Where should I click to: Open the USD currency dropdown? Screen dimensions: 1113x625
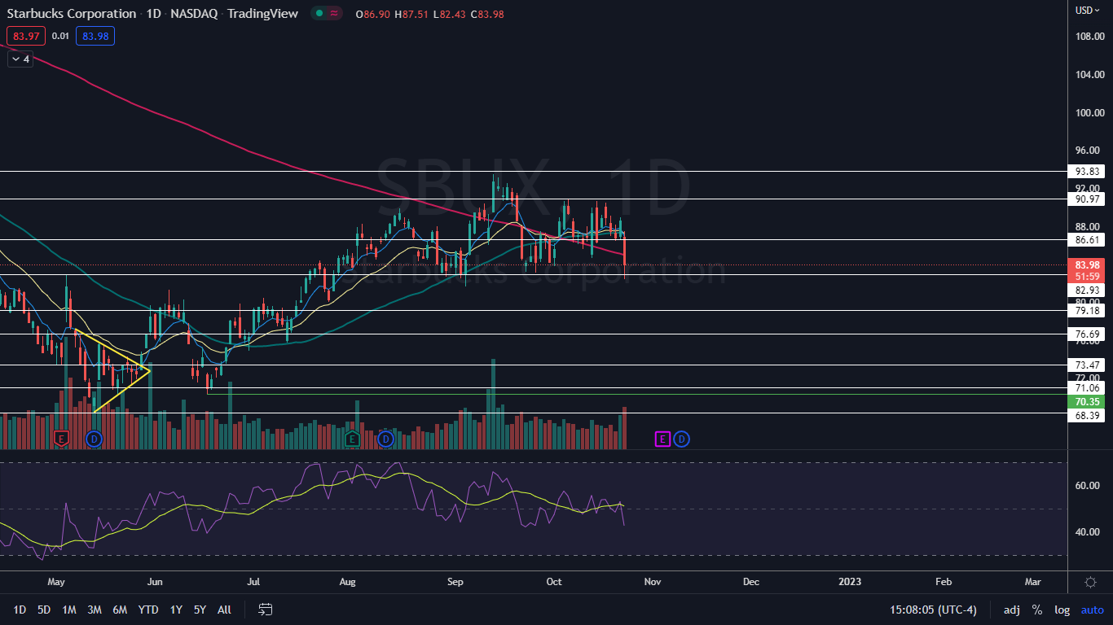pyautogui.click(x=1088, y=11)
